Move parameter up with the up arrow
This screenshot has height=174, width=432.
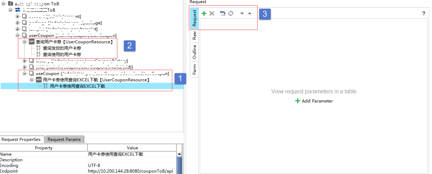250,14
